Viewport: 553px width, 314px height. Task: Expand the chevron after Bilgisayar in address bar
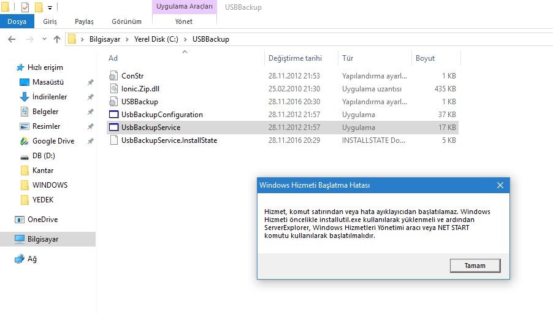pos(127,39)
